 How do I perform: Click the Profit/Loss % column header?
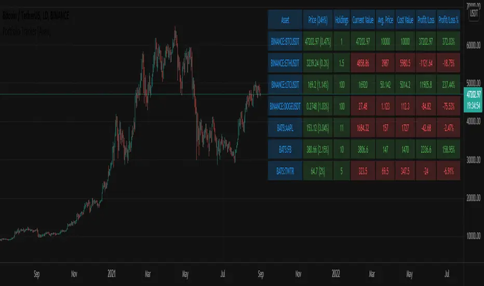click(x=449, y=19)
